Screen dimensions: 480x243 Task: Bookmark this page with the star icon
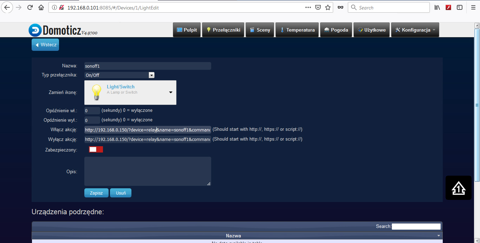pos(327,7)
